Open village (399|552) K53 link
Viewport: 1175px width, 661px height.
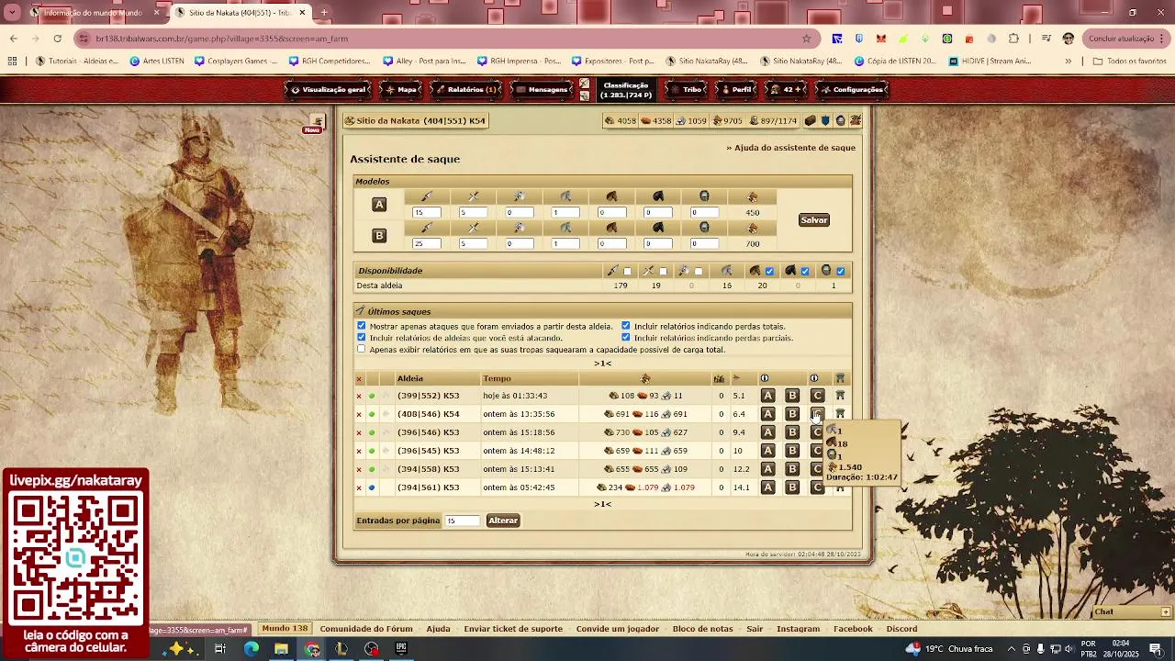[x=428, y=396]
